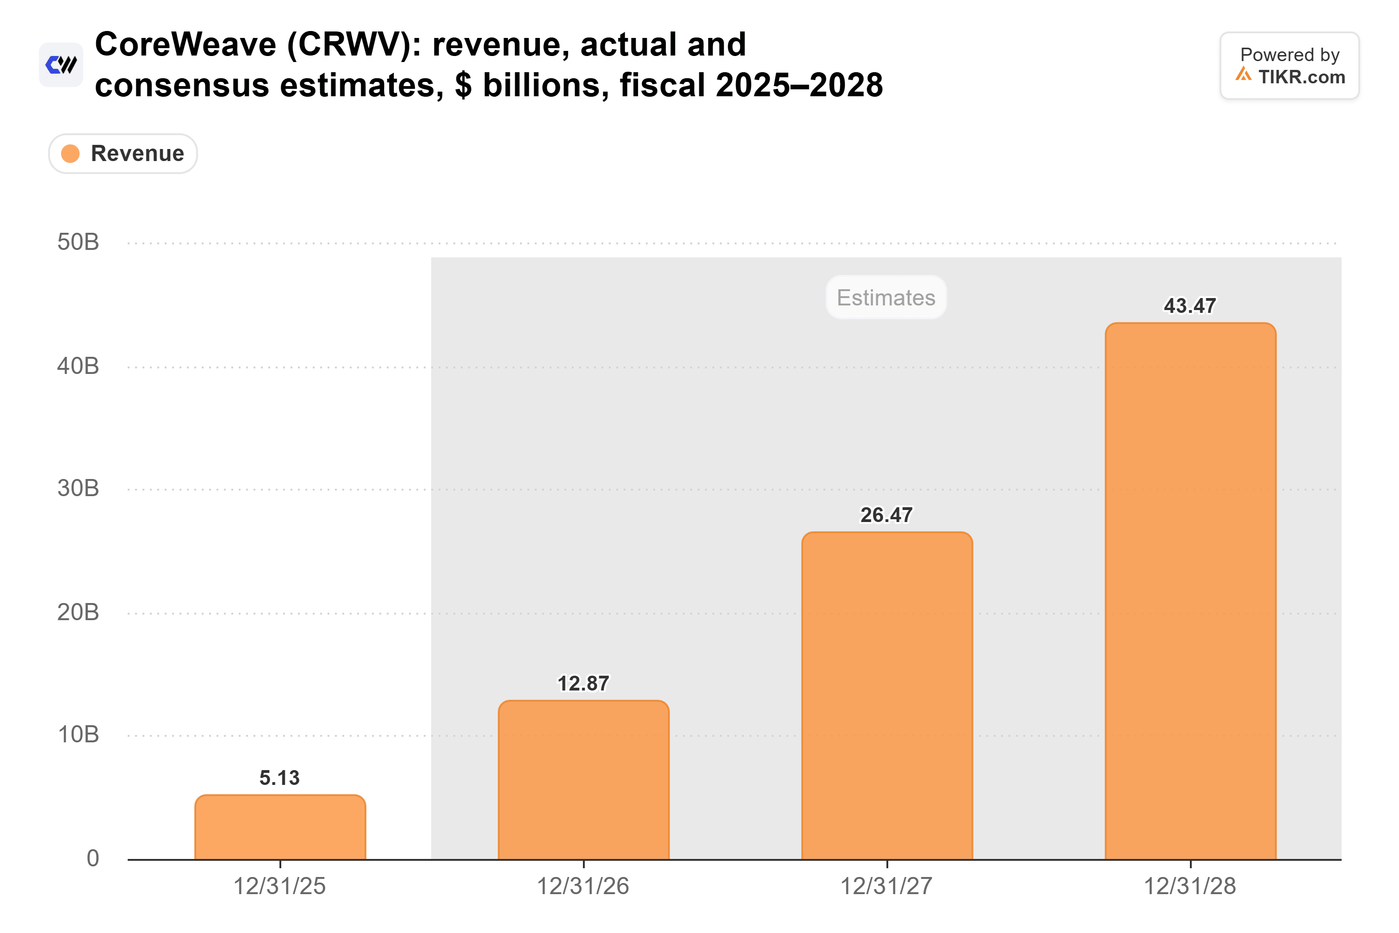
Task: Click the orange Revenue legend dot
Action: click(70, 154)
